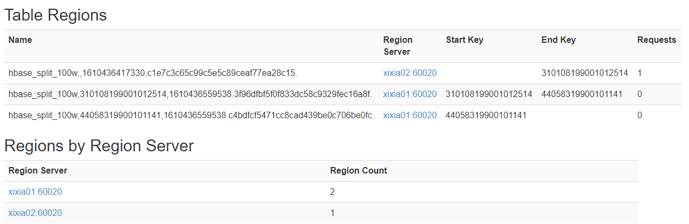Click the Requests column header
Viewport: 689px width, 224px height.
[656, 40]
